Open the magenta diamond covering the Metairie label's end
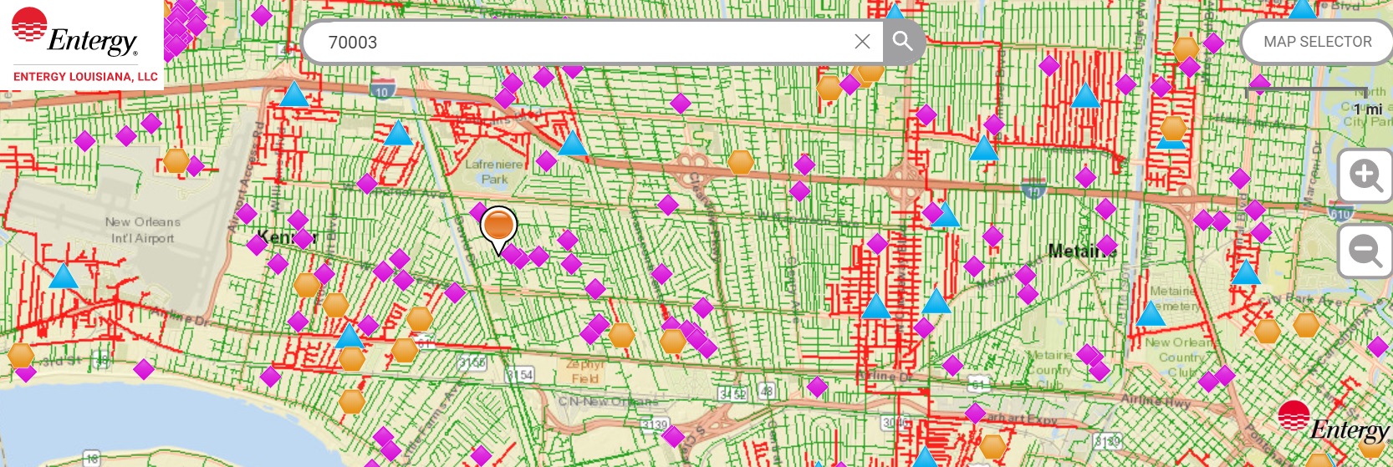 (1107, 246)
